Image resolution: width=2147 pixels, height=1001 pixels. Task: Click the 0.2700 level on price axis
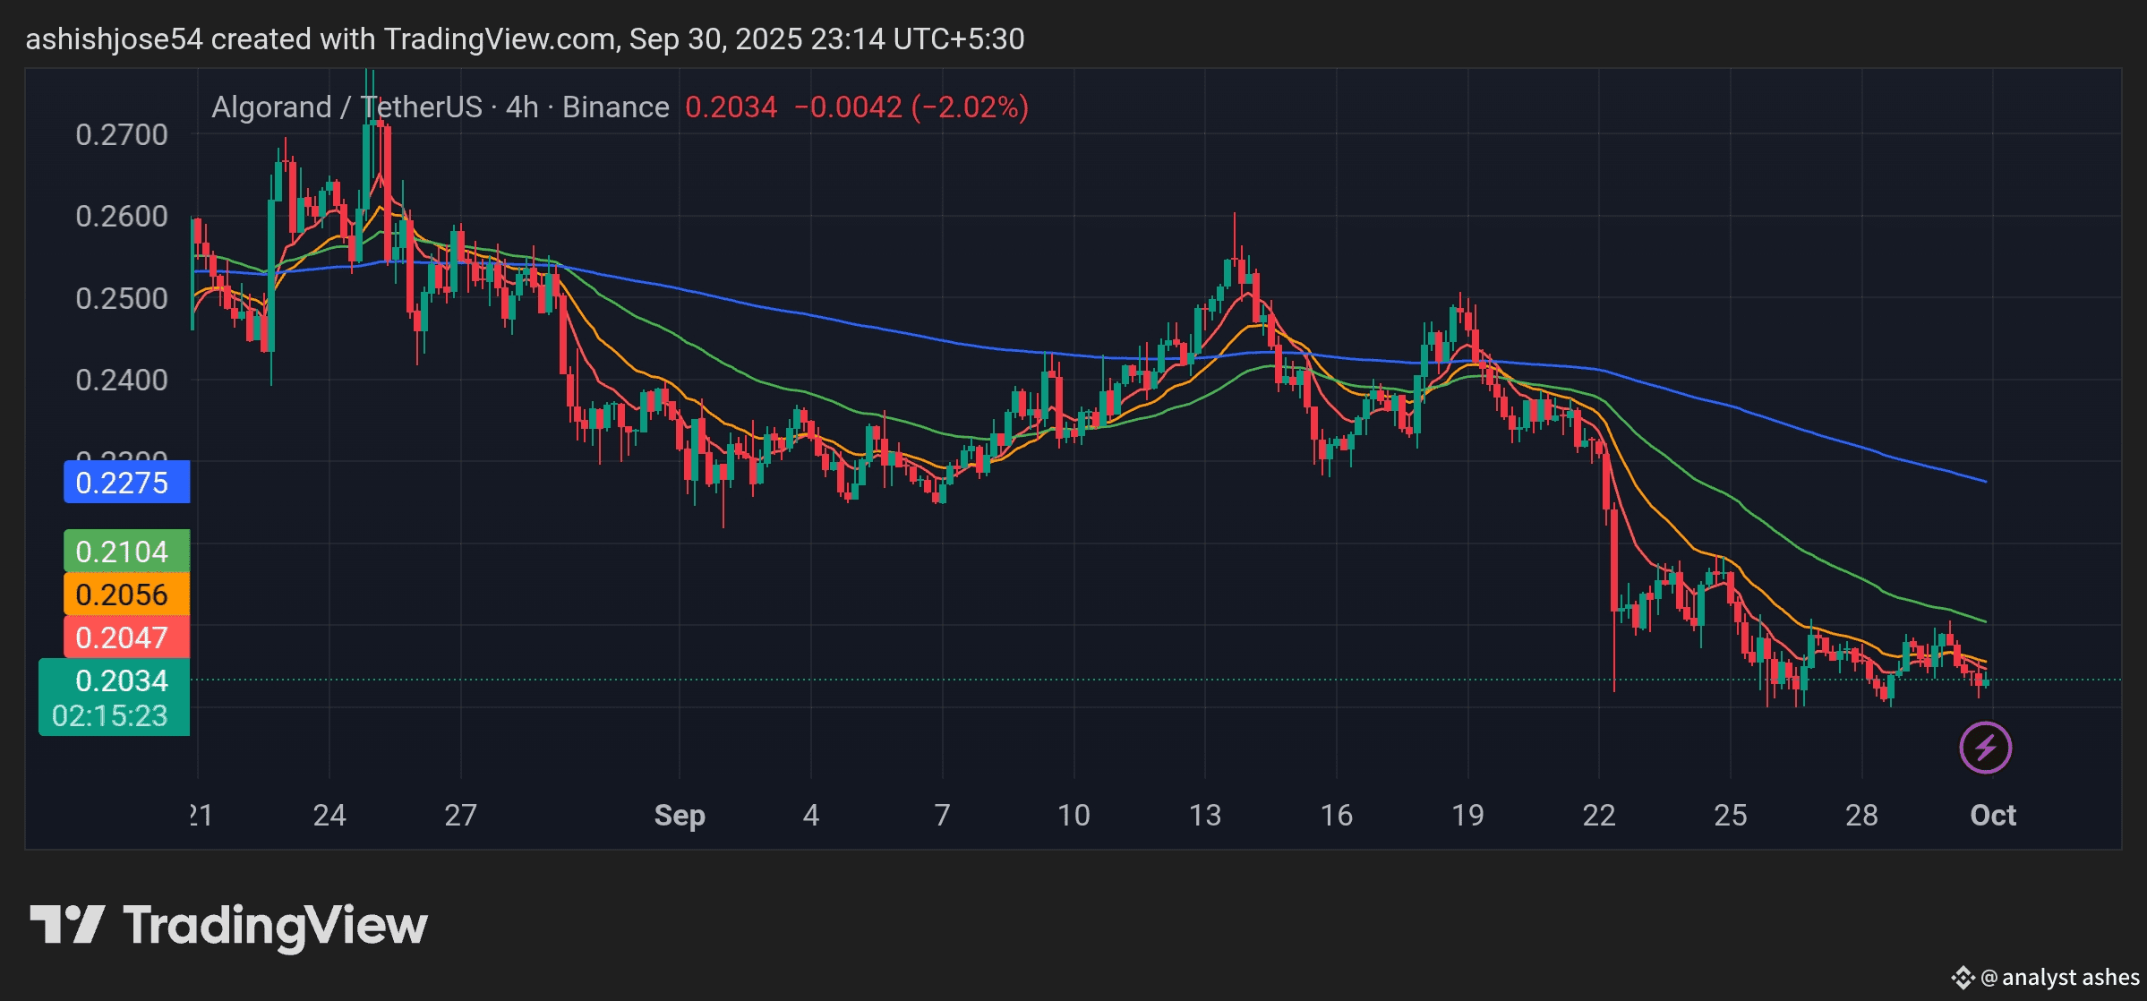[121, 134]
